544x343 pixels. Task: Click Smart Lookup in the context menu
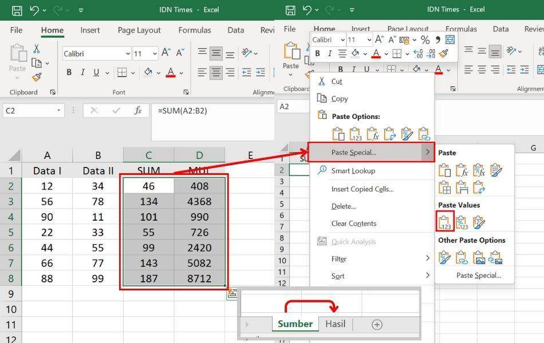tap(353, 170)
